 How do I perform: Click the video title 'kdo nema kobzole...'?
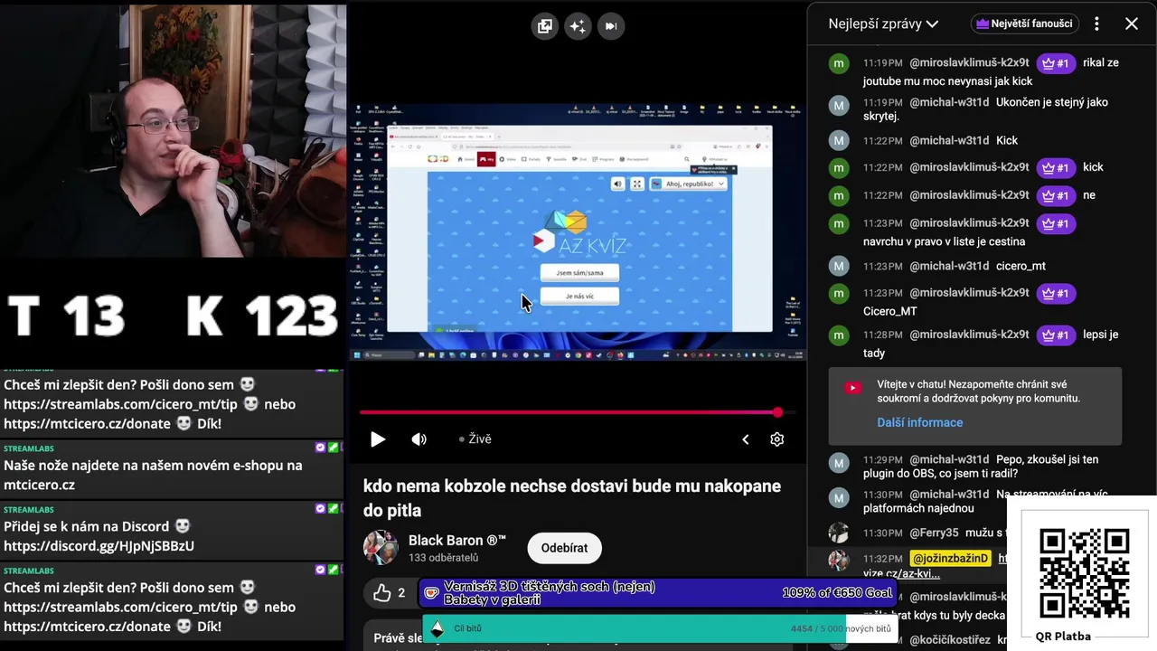tap(571, 498)
